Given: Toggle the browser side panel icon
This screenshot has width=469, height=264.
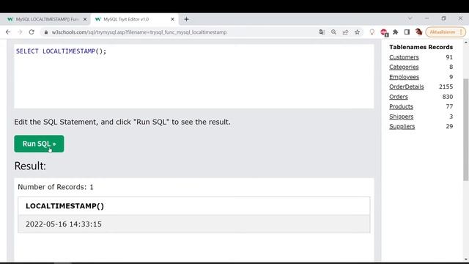Looking at the screenshot, I should coord(407,32).
